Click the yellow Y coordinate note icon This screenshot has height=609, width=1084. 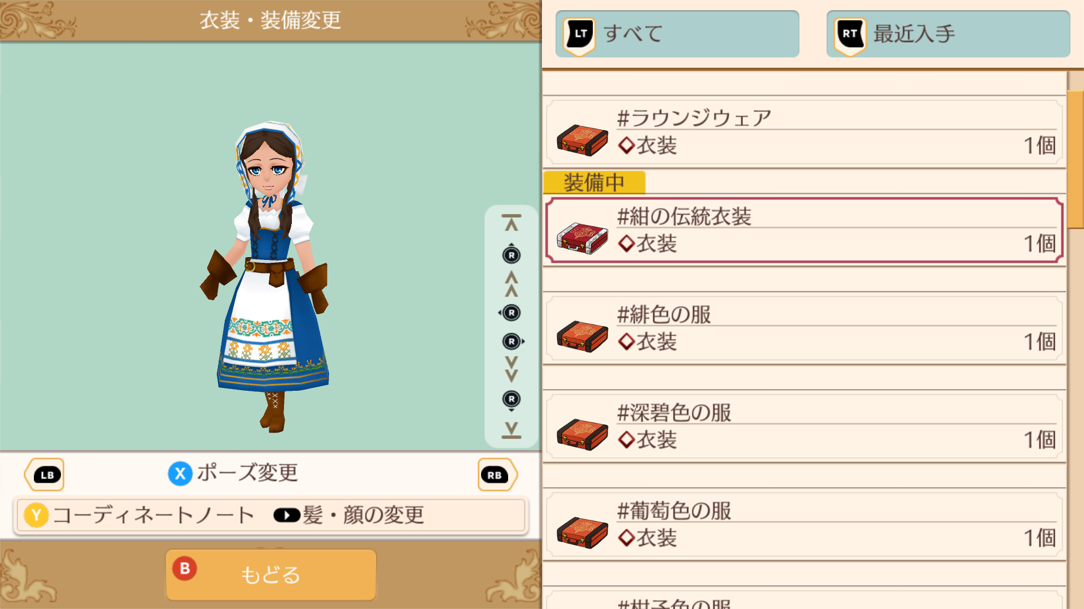(x=36, y=515)
